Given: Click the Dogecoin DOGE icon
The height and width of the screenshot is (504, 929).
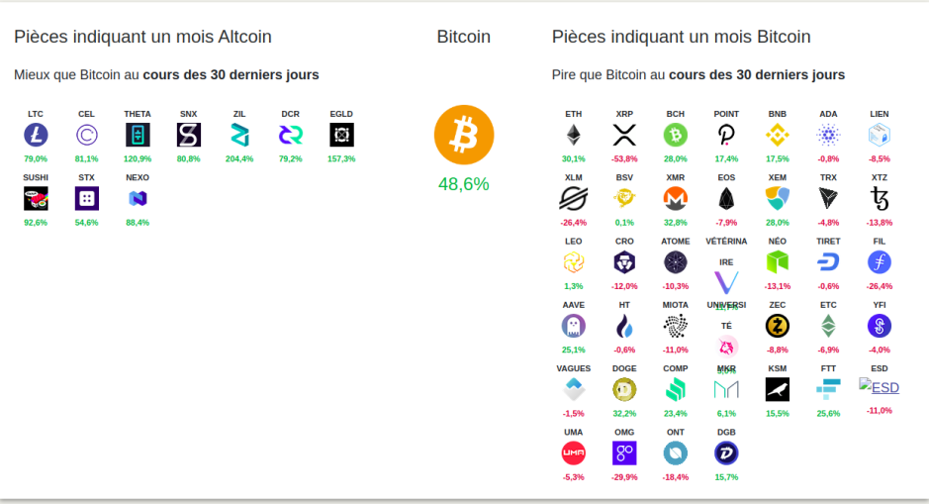Looking at the screenshot, I should [x=624, y=389].
